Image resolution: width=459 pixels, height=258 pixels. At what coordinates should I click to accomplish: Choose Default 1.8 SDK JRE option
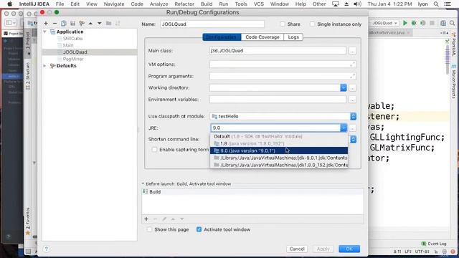279,136
